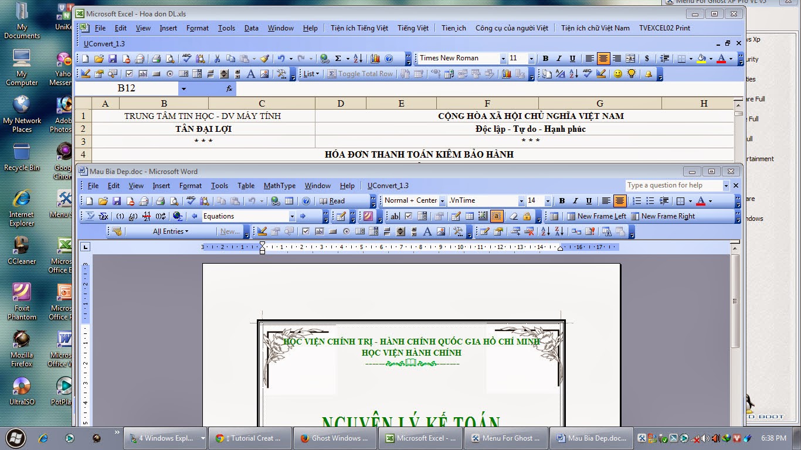Select Excel's Cut scissors icon
Screen dimensions: 801x450
pos(216,59)
